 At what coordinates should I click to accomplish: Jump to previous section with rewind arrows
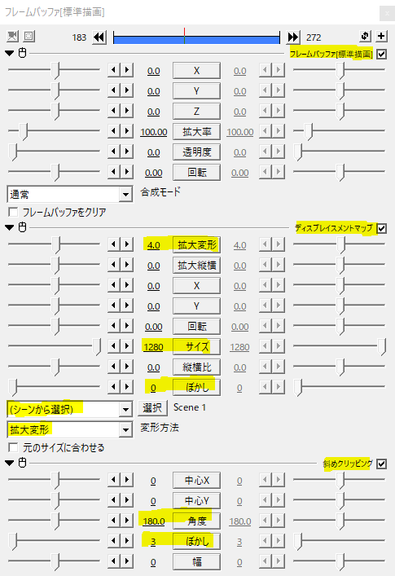click(x=99, y=37)
